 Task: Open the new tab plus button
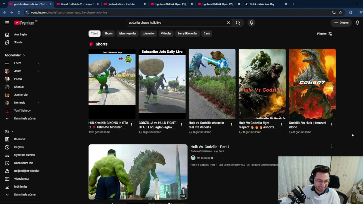293,4
